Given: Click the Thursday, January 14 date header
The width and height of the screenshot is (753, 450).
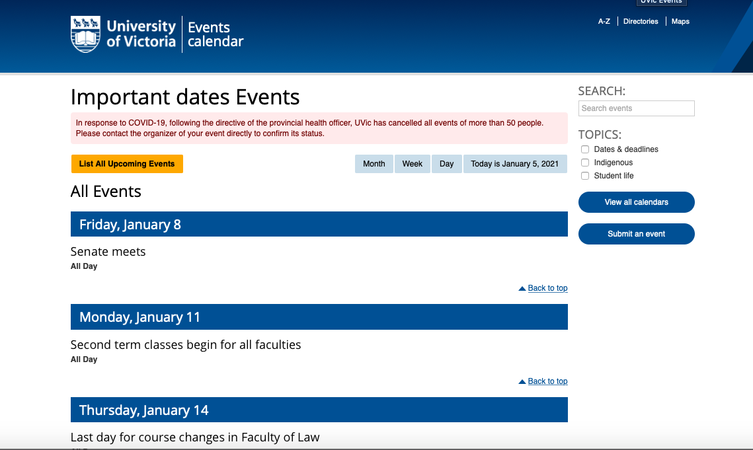Looking at the screenshot, I should (319, 410).
